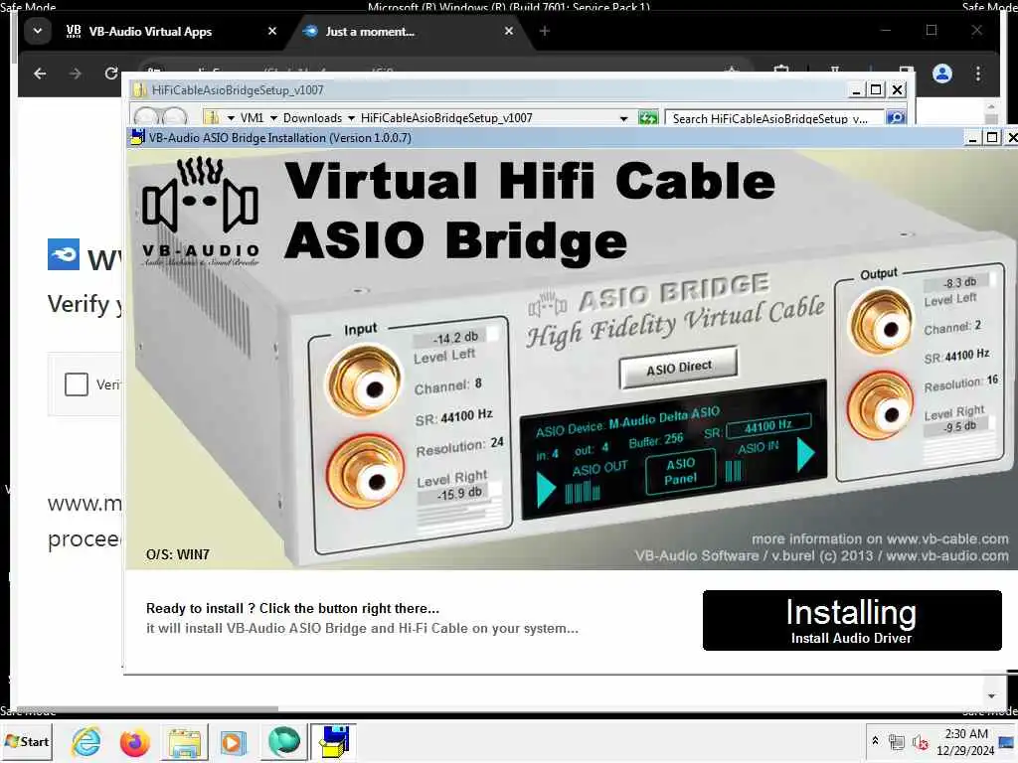Open the browser profile avatar
Image resolution: width=1018 pixels, height=763 pixels.
tap(942, 74)
